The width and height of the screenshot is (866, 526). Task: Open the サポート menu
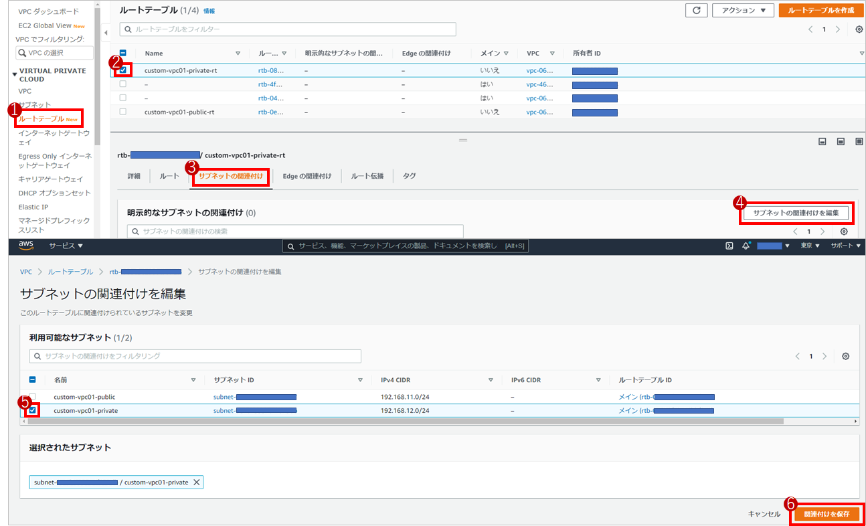click(846, 246)
